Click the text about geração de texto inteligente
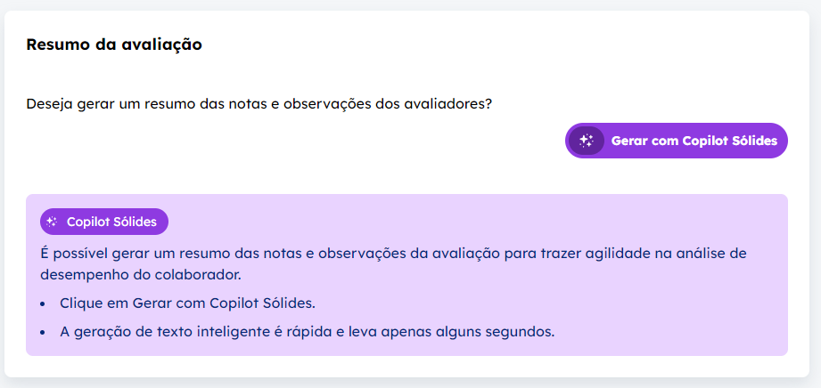The height and width of the screenshot is (388, 821). (307, 332)
